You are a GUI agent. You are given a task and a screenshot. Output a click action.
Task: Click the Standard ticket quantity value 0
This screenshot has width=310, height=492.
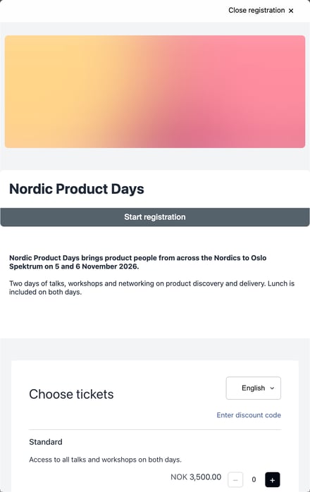[x=254, y=480]
